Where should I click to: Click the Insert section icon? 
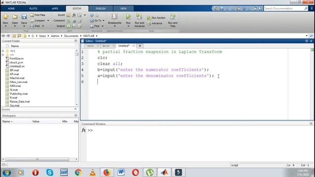(x=68, y=15)
